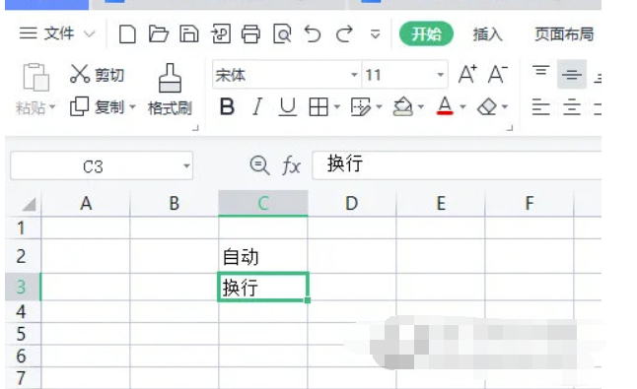Undo the last action
Image resolution: width=637 pixels, height=389 pixels.
pyautogui.click(x=313, y=34)
